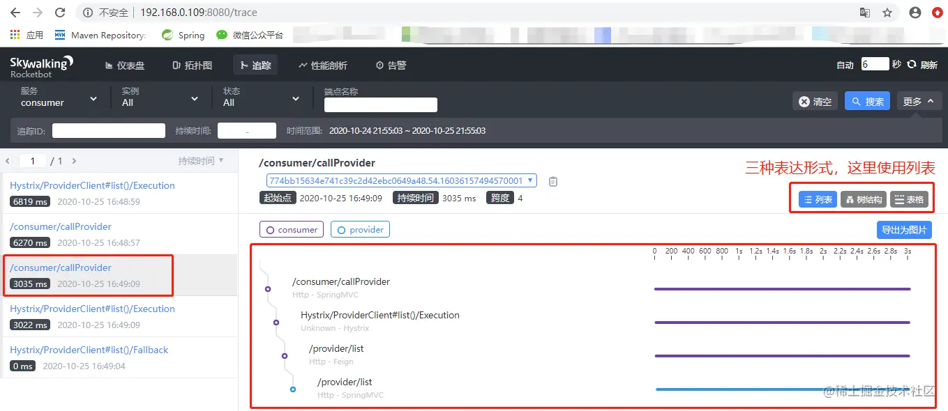Select the 6819 ms Hystrix Execution trace
The image size is (948, 411).
tap(119, 194)
